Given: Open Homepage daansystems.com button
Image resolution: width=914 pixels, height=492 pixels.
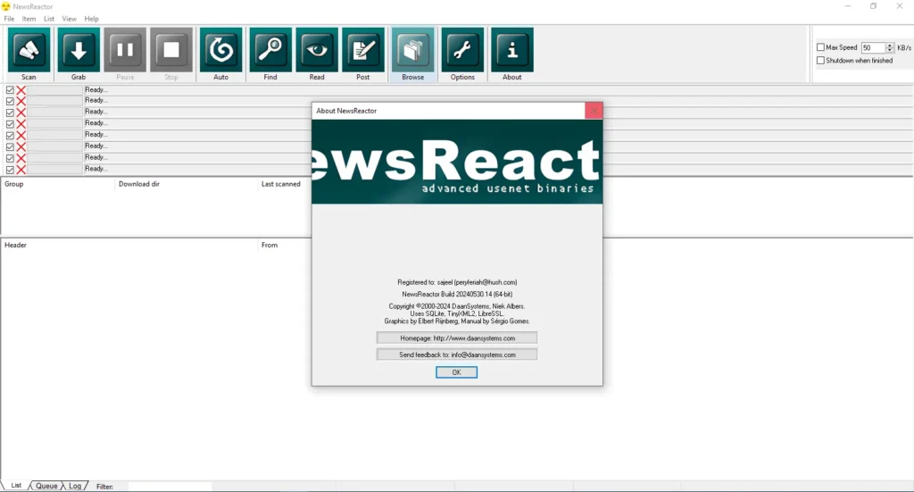Looking at the screenshot, I should pos(457,338).
